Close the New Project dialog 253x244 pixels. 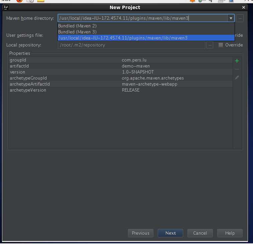click(244, 7)
